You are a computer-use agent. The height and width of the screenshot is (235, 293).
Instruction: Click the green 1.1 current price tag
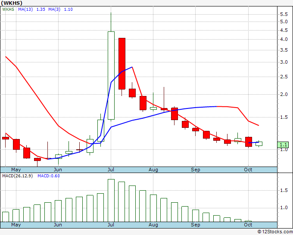point(283,145)
